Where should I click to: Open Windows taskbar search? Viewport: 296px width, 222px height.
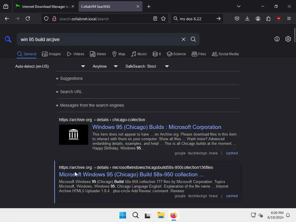pos(135,215)
